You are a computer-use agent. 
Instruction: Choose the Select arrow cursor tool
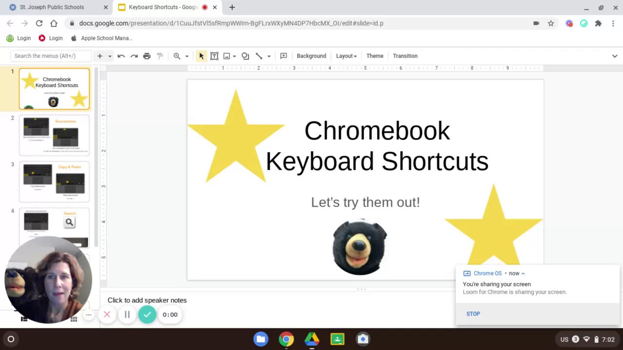(x=202, y=56)
